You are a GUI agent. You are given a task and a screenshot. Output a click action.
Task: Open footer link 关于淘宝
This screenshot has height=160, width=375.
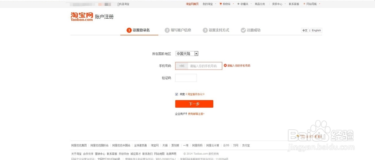point(76,154)
